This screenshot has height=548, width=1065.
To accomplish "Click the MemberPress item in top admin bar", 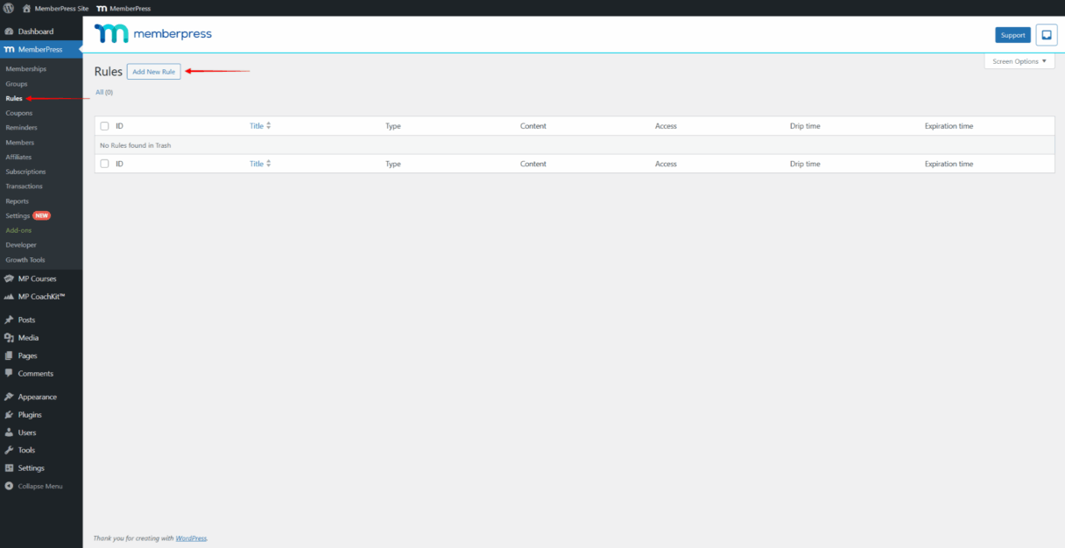I will (123, 8).
